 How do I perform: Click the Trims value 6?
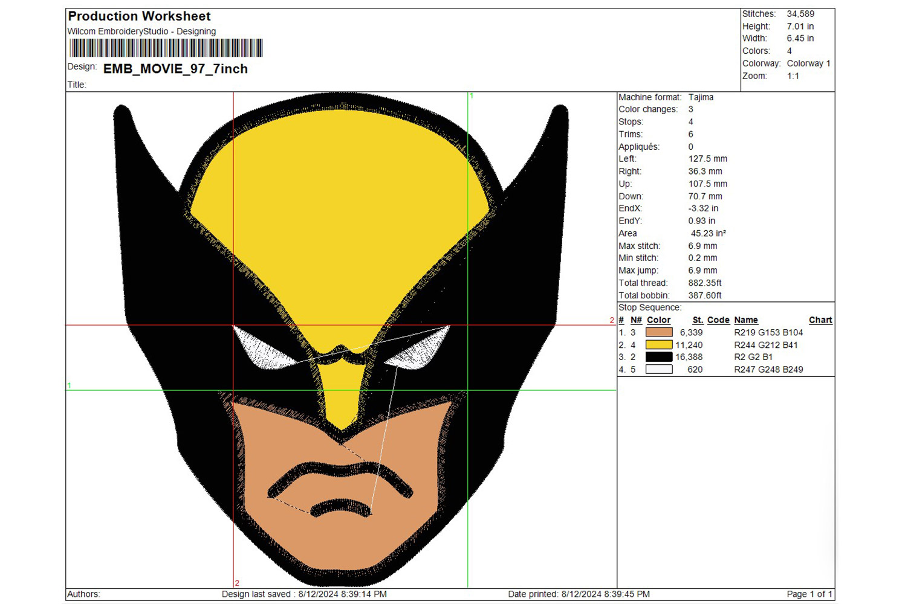(x=691, y=134)
